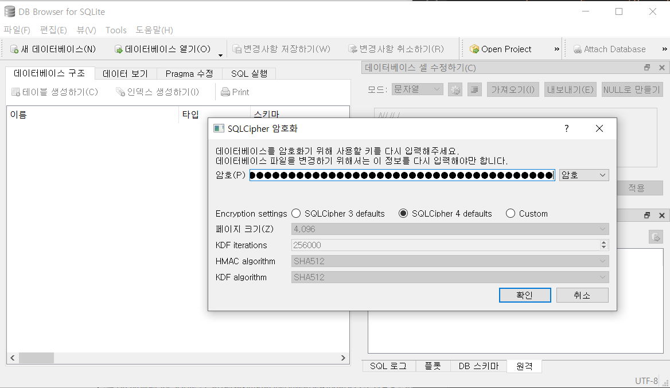Click the ? help button in SQLCipher dialog
This screenshot has height=388, width=670.
[567, 128]
